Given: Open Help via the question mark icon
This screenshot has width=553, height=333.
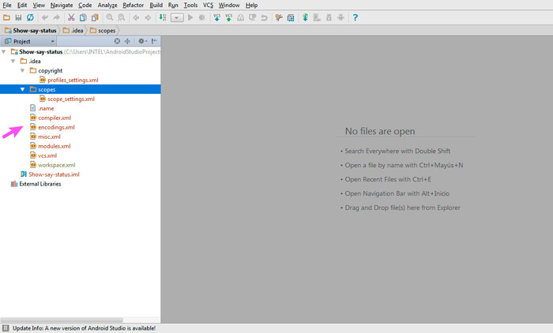Looking at the screenshot, I should pyautogui.click(x=355, y=17).
